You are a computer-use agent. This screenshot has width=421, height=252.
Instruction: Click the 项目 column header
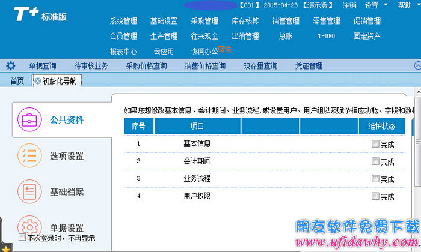pyautogui.click(x=197, y=126)
